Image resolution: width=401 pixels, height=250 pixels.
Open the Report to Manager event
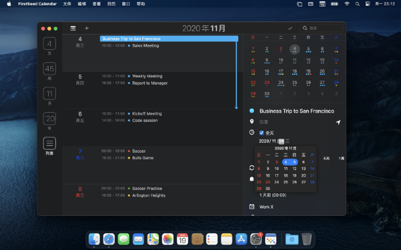(x=150, y=83)
